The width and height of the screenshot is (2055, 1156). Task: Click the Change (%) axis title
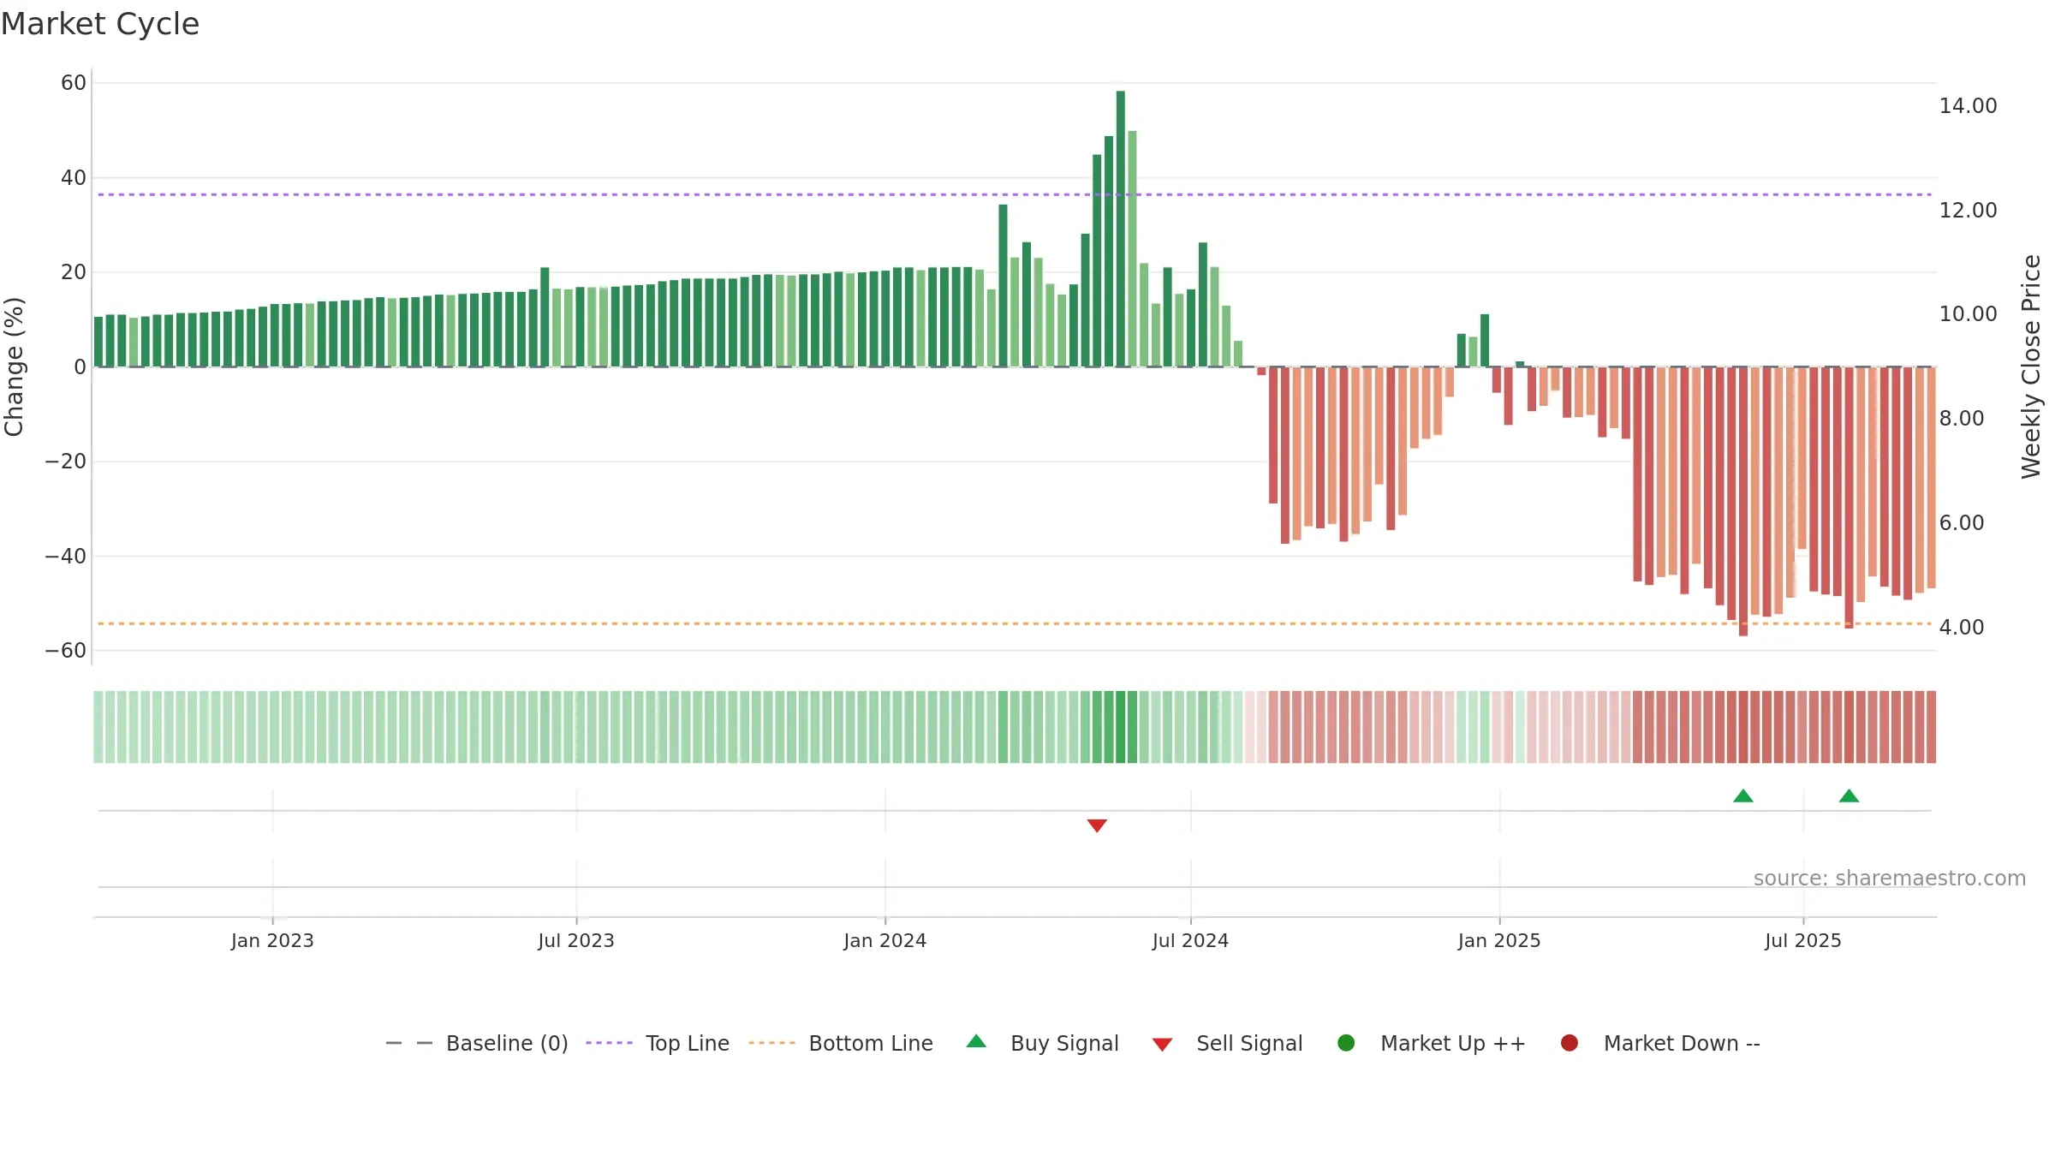pyautogui.click(x=14, y=366)
